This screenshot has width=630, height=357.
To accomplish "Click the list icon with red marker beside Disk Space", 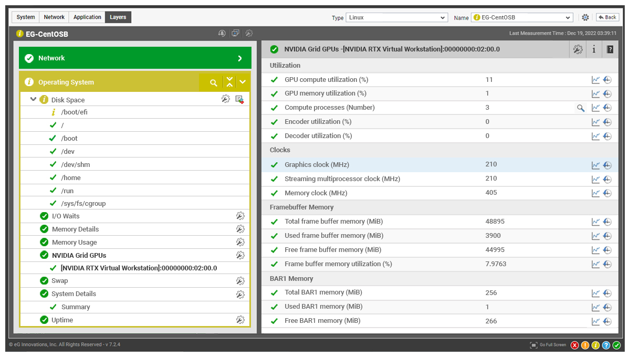I will point(239,99).
